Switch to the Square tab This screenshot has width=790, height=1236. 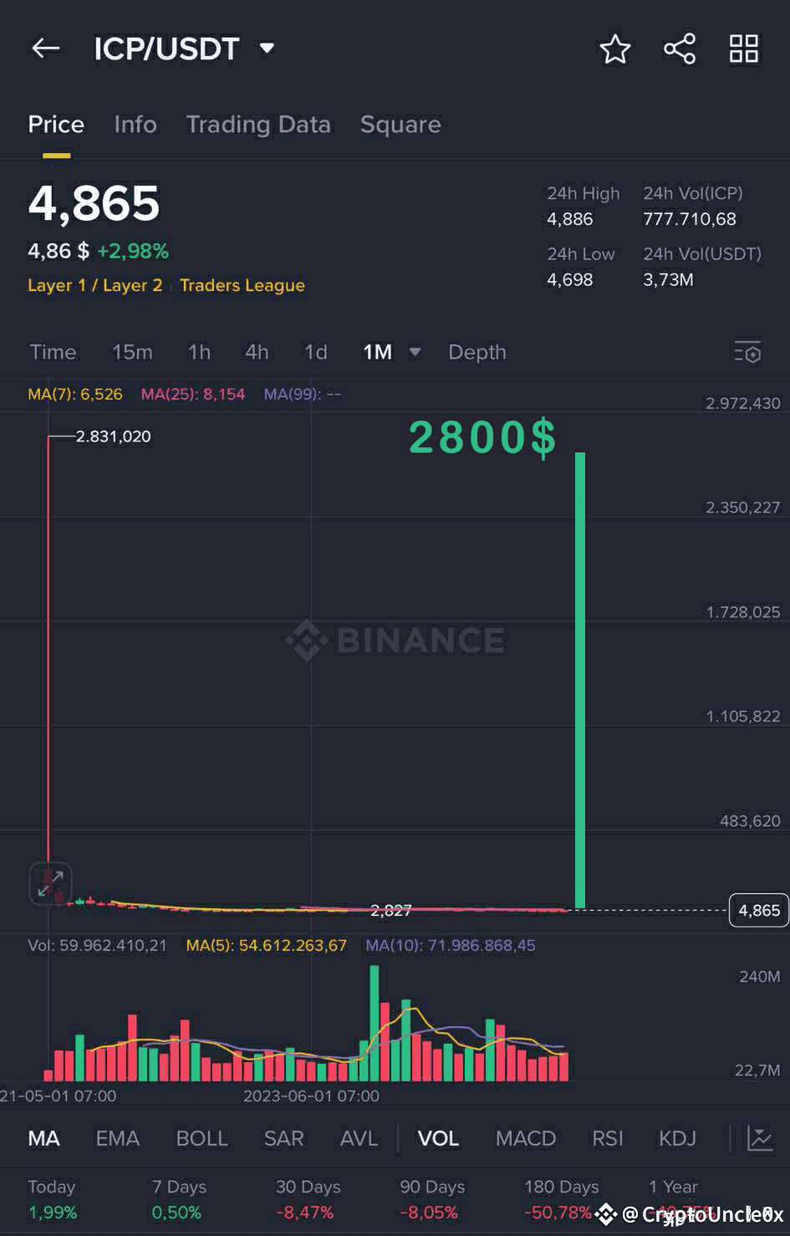tap(400, 125)
